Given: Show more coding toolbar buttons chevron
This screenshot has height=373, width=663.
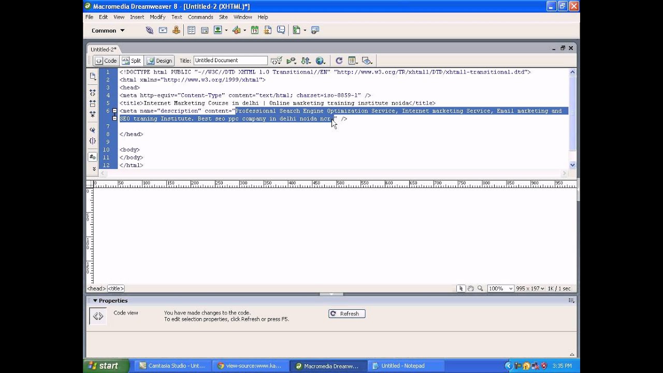Looking at the screenshot, I should point(94,168).
